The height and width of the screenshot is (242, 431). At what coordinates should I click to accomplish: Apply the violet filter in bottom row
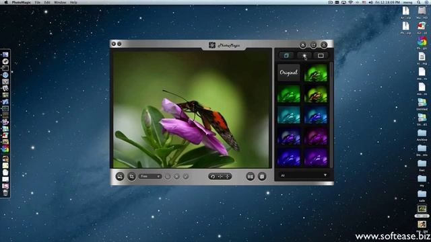[x=316, y=157]
